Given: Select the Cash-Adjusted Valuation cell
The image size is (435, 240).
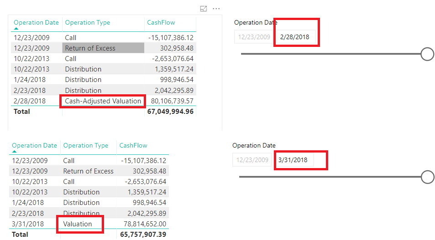Looking at the screenshot, I should tap(103, 101).
